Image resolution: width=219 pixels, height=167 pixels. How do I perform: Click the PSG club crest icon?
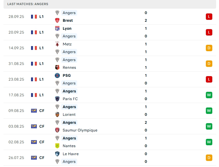[x=57, y=76]
